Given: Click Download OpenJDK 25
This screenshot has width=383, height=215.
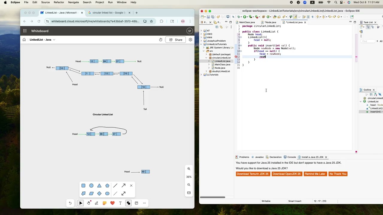Looking at the screenshot, I should click(286, 174).
